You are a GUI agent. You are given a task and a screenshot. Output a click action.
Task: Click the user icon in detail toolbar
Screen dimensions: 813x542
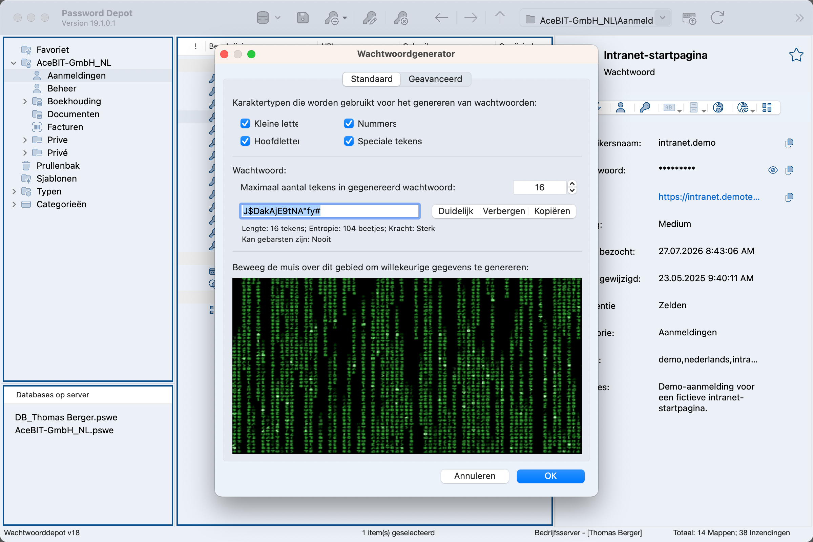[x=621, y=108]
